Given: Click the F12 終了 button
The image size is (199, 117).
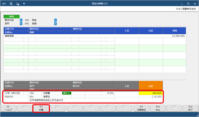Looking at the screenshot, I should [190, 108].
